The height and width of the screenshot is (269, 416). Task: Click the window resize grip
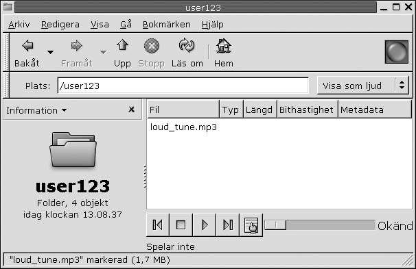406,260
